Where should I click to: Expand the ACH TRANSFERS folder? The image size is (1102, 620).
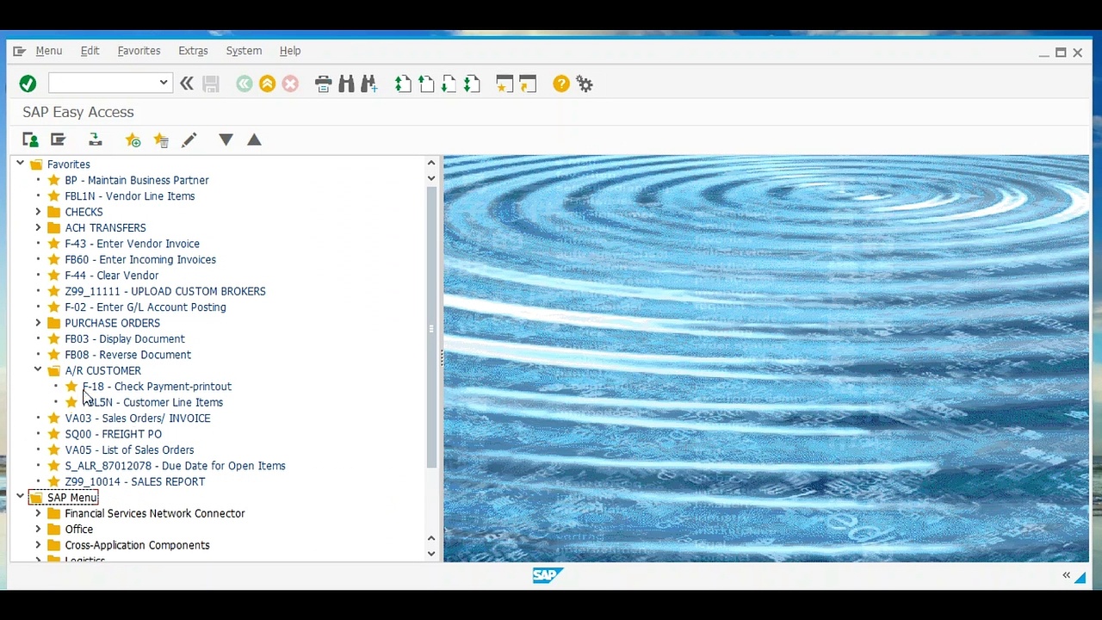coord(38,227)
